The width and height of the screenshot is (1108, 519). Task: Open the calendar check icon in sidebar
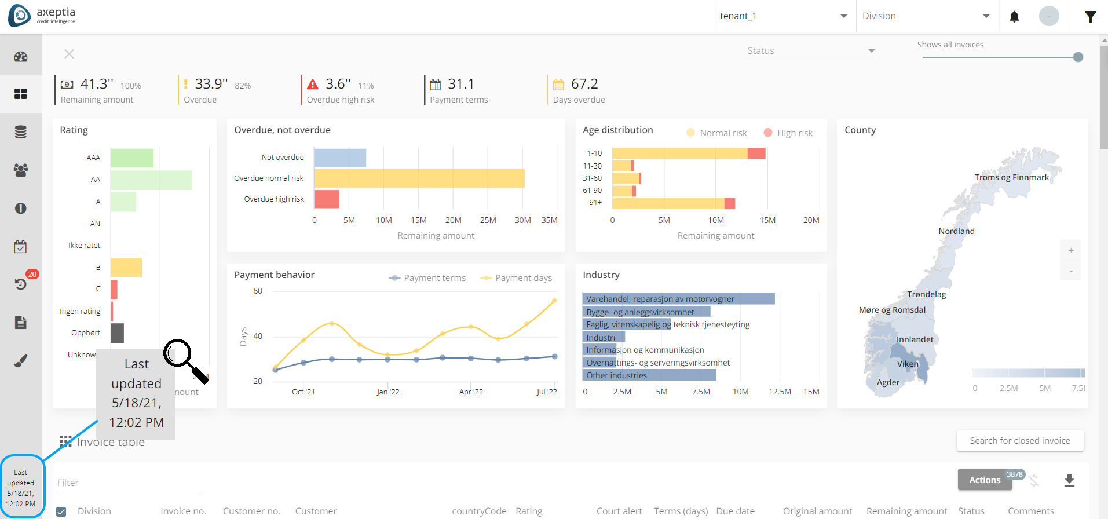click(21, 246)
